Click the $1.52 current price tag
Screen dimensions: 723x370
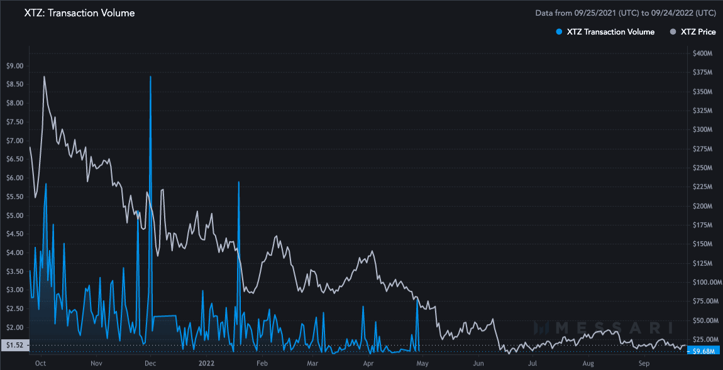point(14,345)
